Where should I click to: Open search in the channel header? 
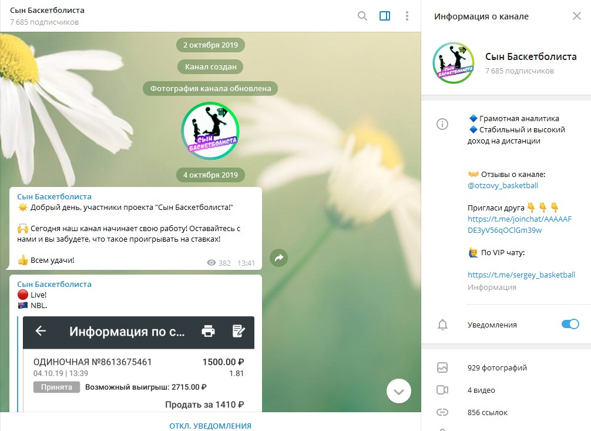pos(362,16)
